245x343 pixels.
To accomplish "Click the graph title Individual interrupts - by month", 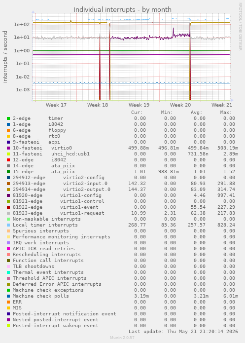I will pos(122,10).
